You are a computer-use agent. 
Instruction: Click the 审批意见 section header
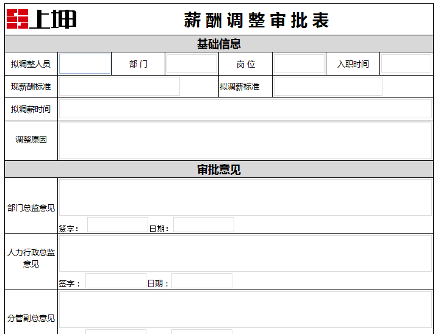[x=219, y=169]
